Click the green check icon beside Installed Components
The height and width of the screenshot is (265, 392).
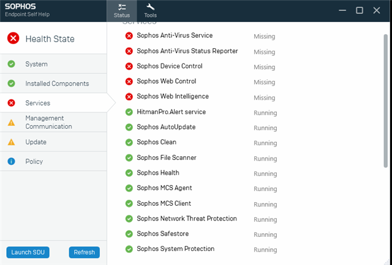point(11,83)
